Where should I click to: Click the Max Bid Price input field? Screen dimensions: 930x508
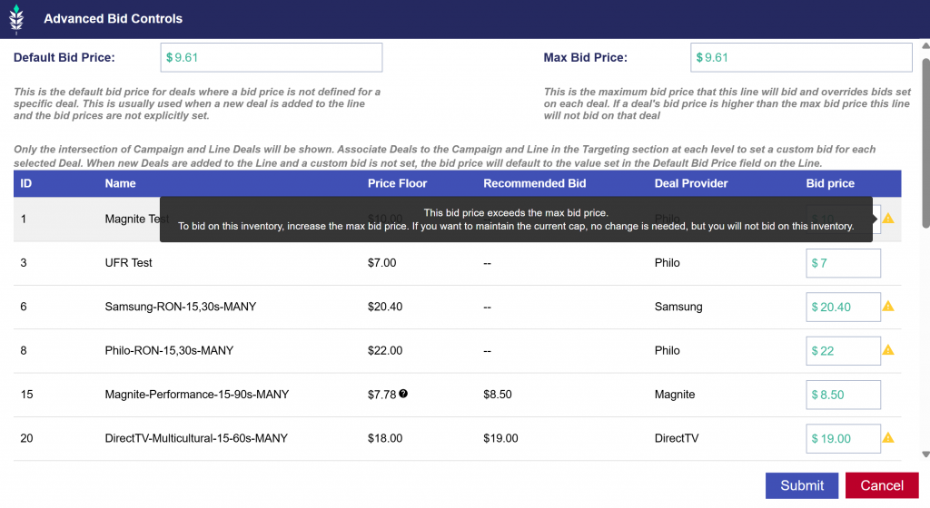tap(801, 57)
